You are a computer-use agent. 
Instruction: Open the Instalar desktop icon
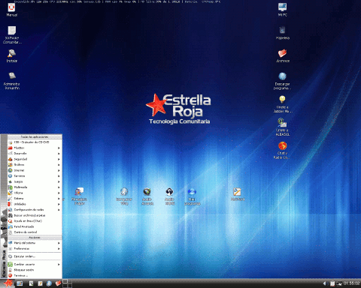(x=12, y=55)
